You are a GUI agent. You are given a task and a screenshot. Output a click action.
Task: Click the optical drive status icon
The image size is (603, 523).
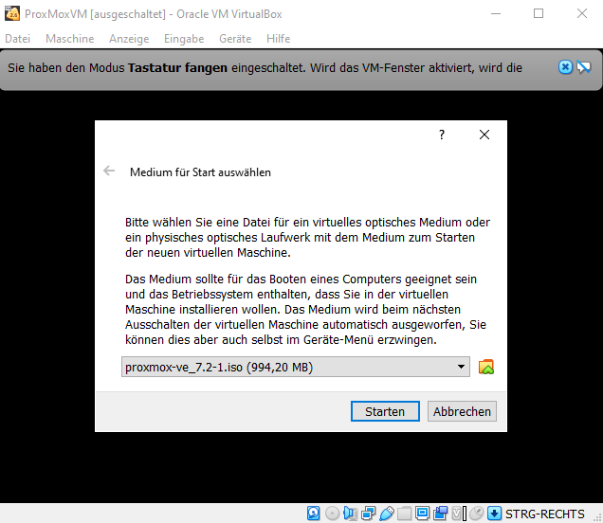332,514
